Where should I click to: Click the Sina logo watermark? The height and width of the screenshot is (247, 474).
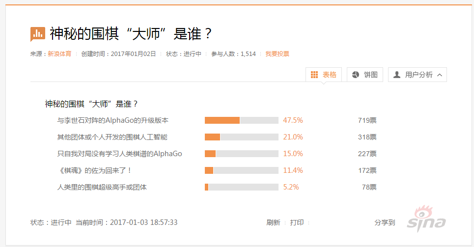(x=426, y=219)
